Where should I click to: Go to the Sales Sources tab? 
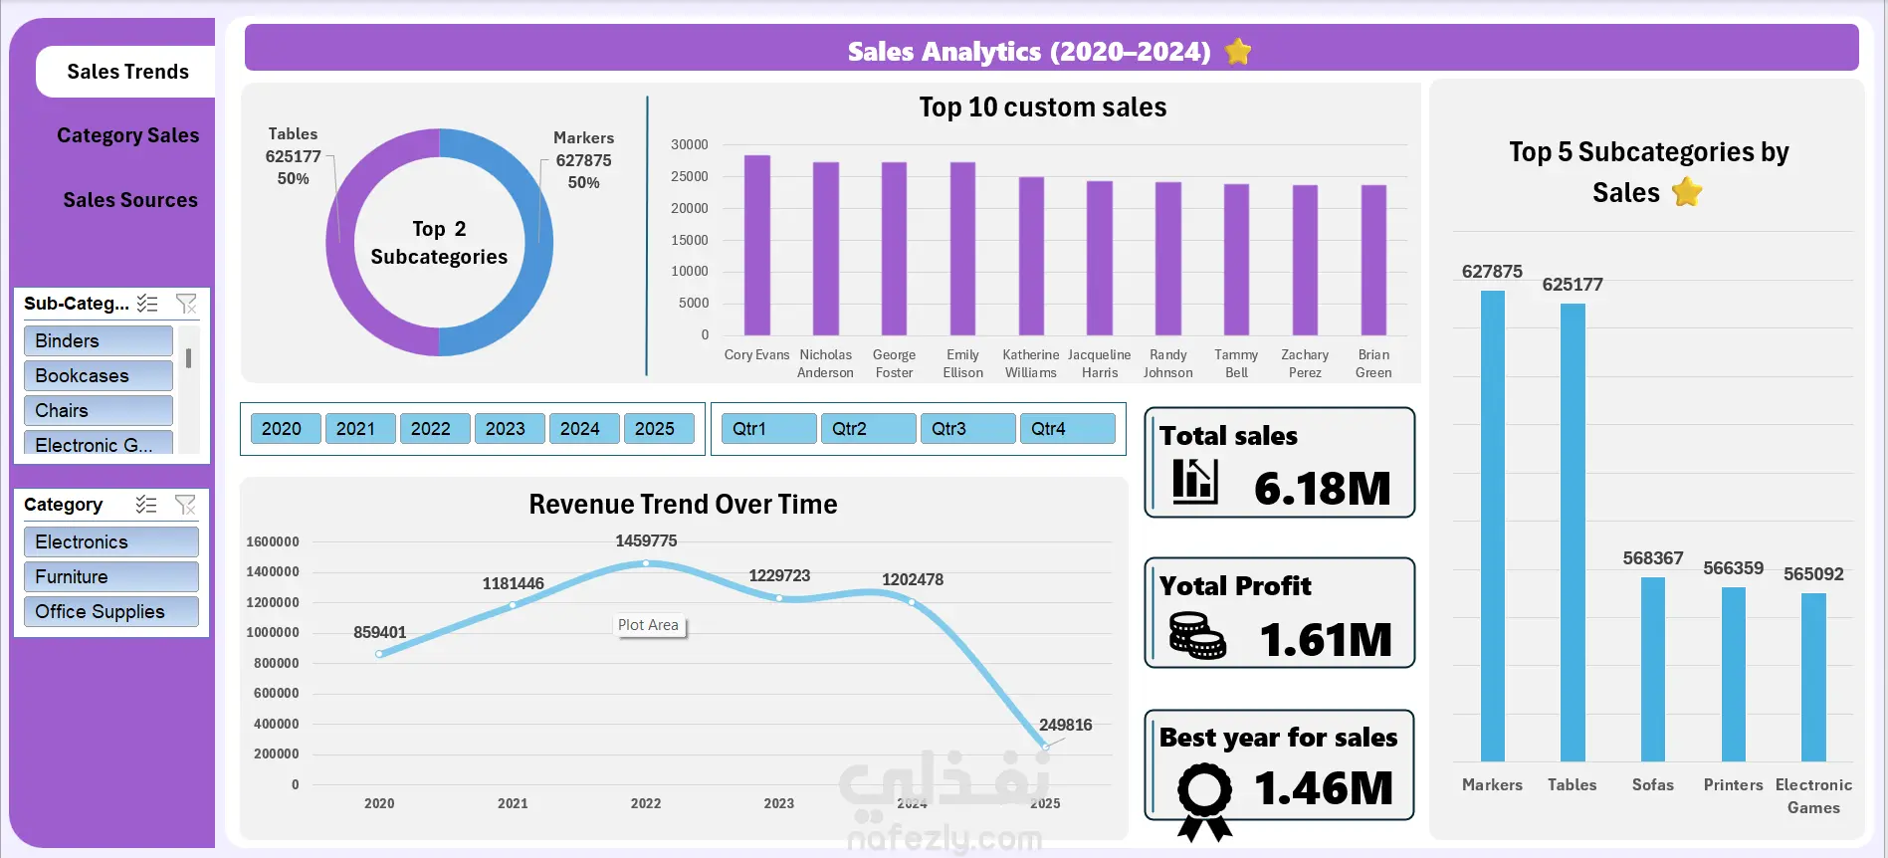[130, 200]
